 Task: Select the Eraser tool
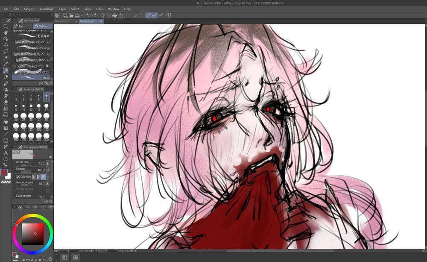click(6, 102)
